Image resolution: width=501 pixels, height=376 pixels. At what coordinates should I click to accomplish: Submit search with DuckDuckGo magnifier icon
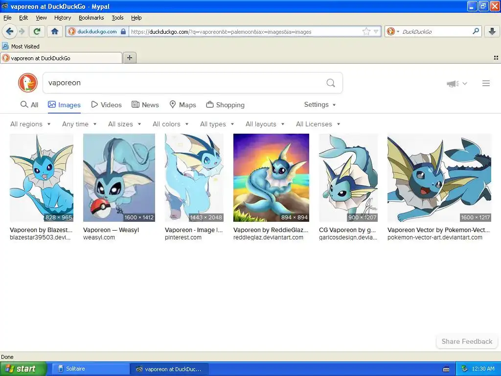331,83
